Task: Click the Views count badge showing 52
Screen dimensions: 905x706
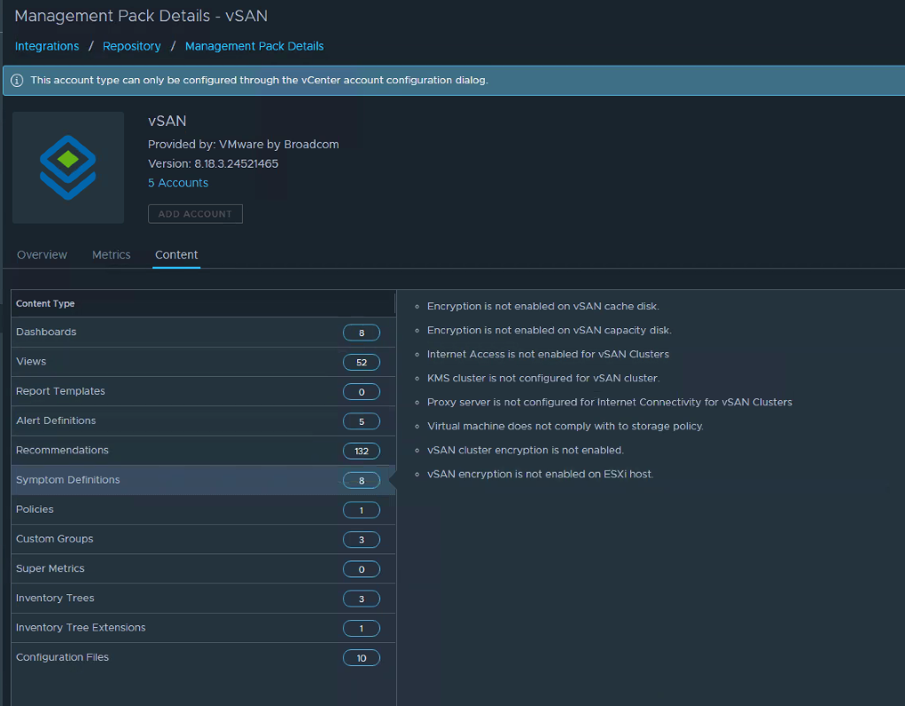Action: [361, 362]
